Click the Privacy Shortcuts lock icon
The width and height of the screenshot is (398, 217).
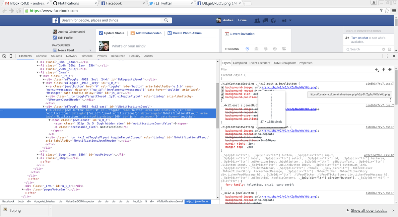pyautogui.click(x=284, y=21)
